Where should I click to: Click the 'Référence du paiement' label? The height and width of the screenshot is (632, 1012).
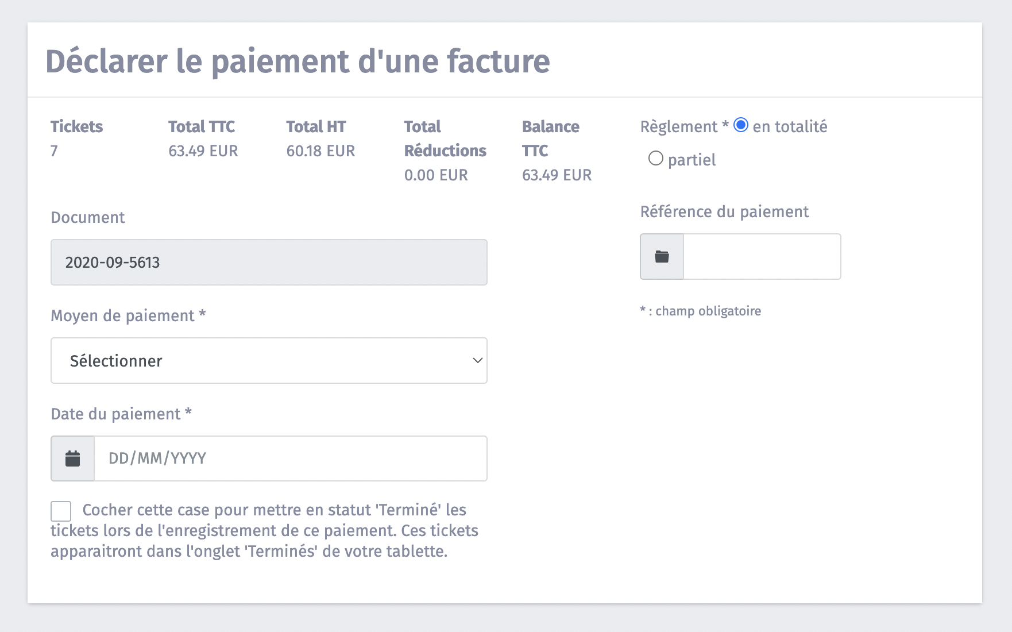click(724, 212)
